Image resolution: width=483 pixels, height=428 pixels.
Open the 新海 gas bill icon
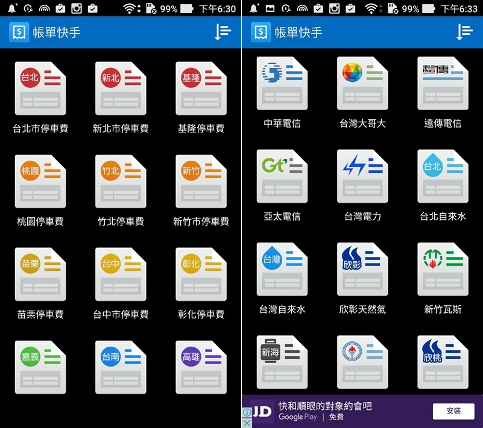(282, 362)
